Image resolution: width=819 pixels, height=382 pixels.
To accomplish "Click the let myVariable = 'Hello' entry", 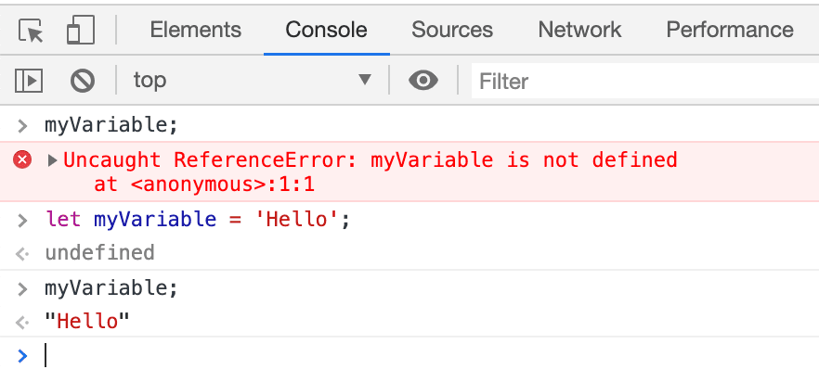I will (x=198, y=220).
